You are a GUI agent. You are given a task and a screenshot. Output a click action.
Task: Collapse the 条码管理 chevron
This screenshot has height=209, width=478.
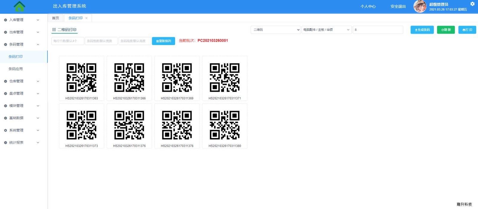click(x=38, y=44)
